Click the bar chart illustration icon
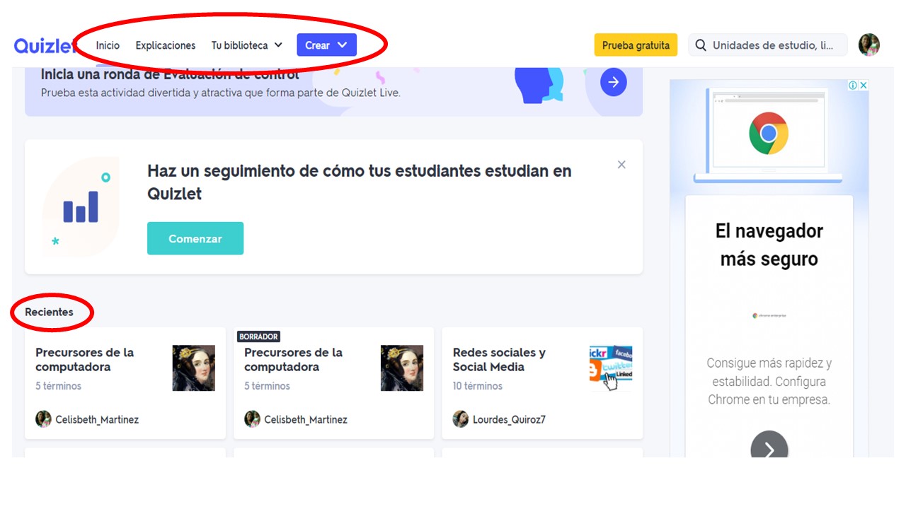The width and height of the screenshot is (906, 509). coord(81,207)
